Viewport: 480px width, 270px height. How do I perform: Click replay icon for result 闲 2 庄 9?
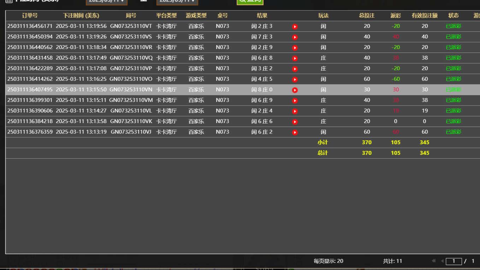click(x=295, y=47)
